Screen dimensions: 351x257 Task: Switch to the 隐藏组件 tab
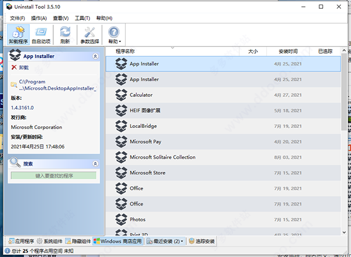78,241
